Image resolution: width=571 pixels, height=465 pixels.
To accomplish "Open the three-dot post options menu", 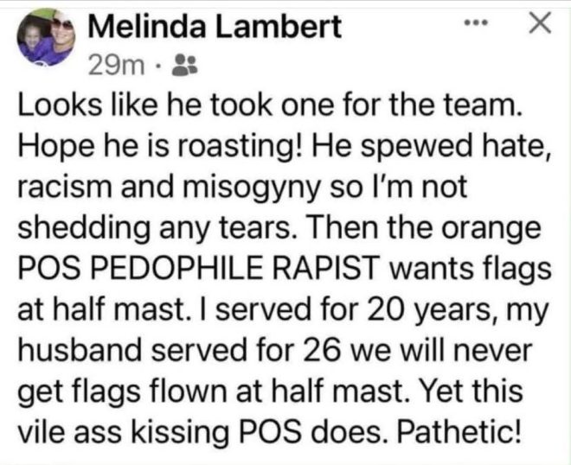I will (x=476, y=23).
